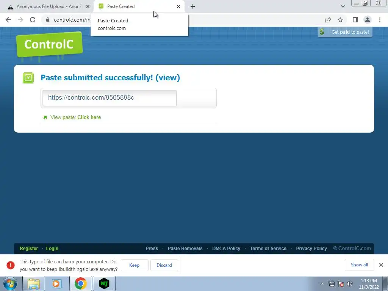Keep the ibuildthingslol.exe download
The image size is (388, 291).
coord(135,265)
